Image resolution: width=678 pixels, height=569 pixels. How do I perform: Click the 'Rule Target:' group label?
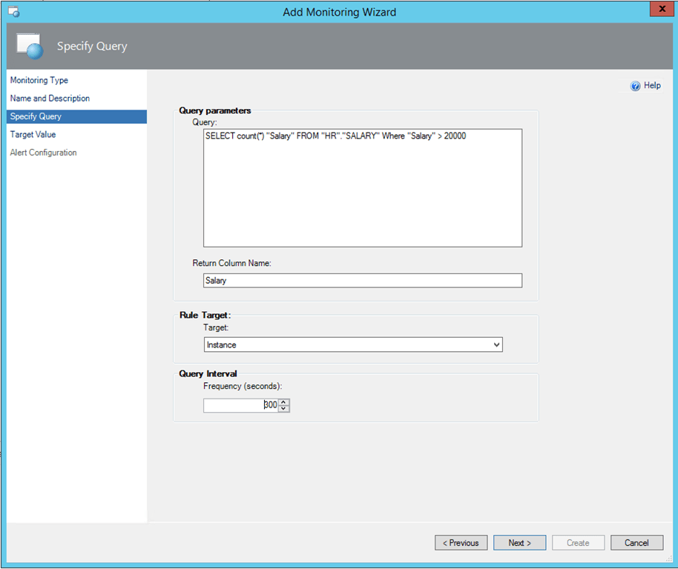[205, 315]
